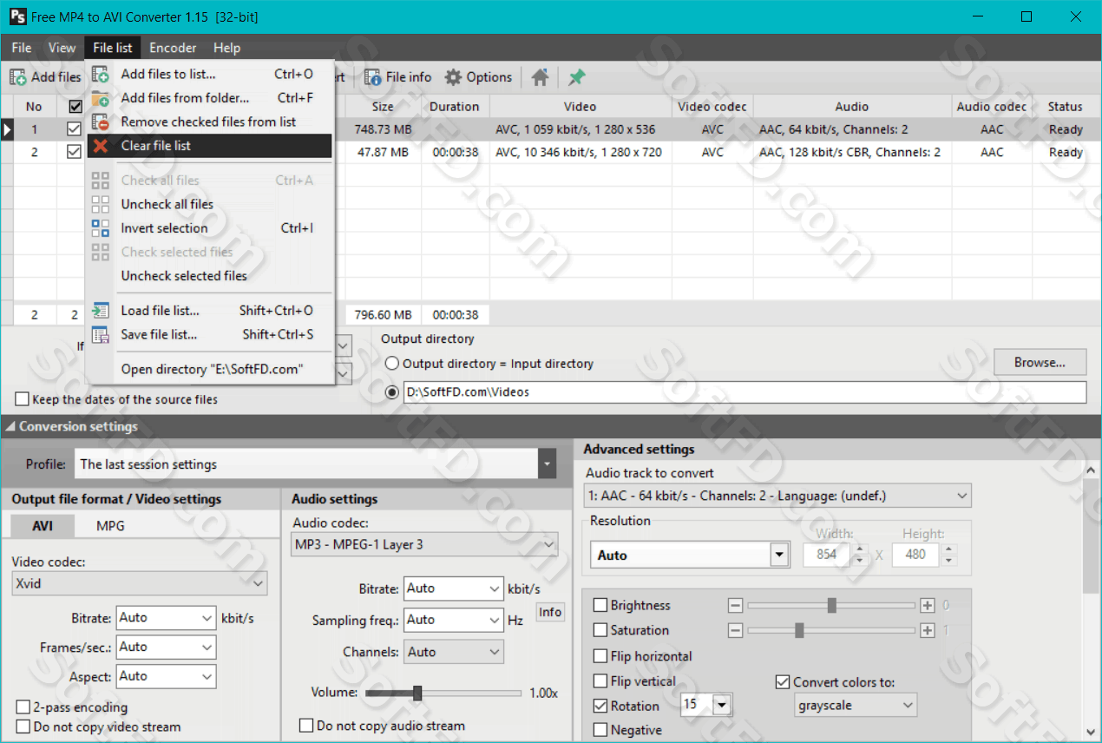Image resolution: width=1102 pixels, height=743 pixels.
Task: Click the plus icon beside Brightness slider
Action: 928,606
